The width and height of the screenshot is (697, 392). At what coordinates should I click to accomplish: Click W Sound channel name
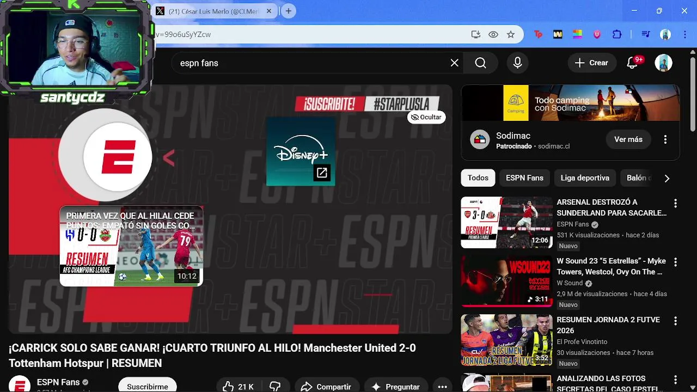pos(570,283)
